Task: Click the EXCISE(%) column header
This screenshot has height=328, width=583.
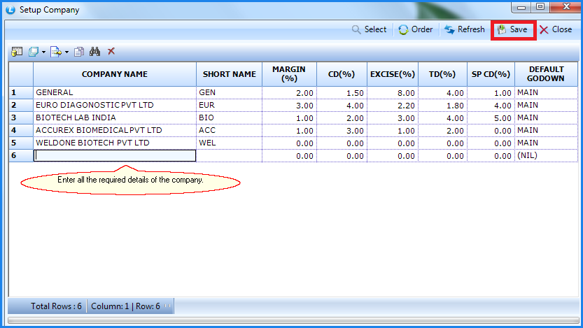Action: [392, 74]
